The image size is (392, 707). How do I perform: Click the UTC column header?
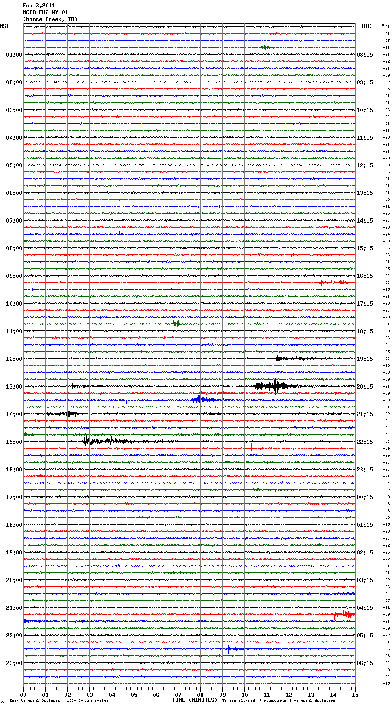click(x=366, y=26)
